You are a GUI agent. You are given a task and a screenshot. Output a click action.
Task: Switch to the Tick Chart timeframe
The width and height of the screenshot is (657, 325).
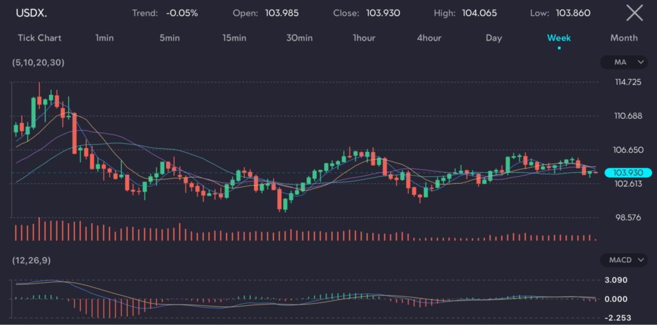pos(40,38)
